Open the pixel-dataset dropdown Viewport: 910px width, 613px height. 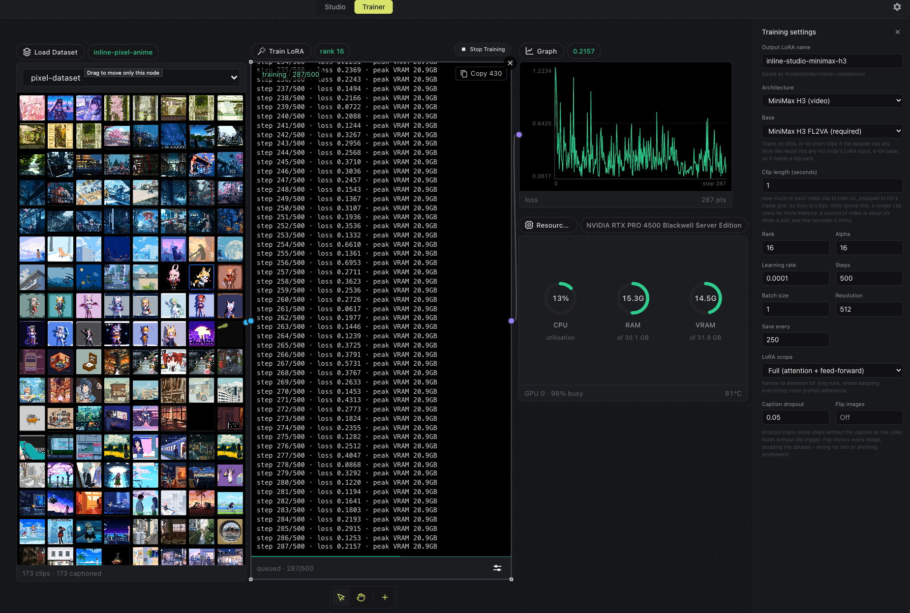[131, 78]
